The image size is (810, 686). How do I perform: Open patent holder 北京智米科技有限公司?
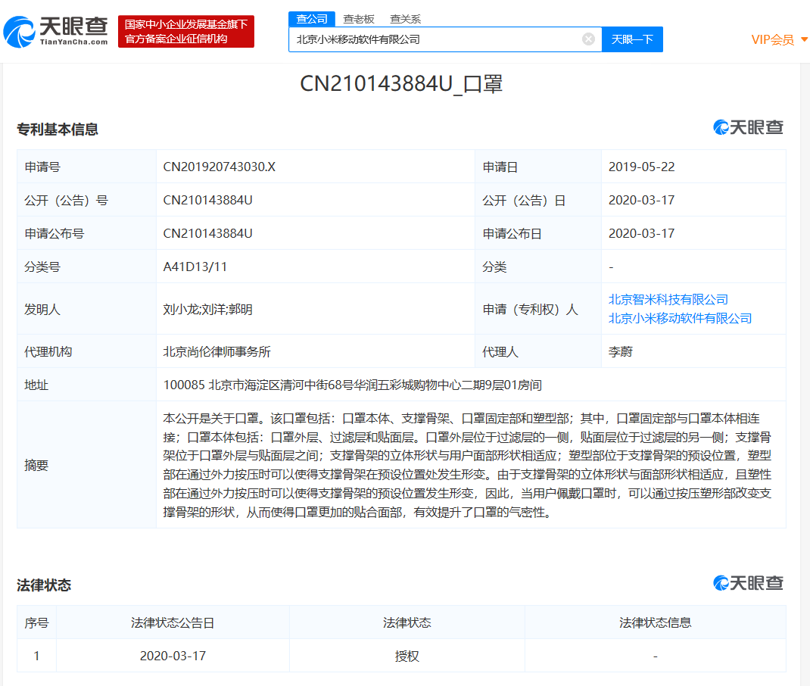(x=669, y=300)
